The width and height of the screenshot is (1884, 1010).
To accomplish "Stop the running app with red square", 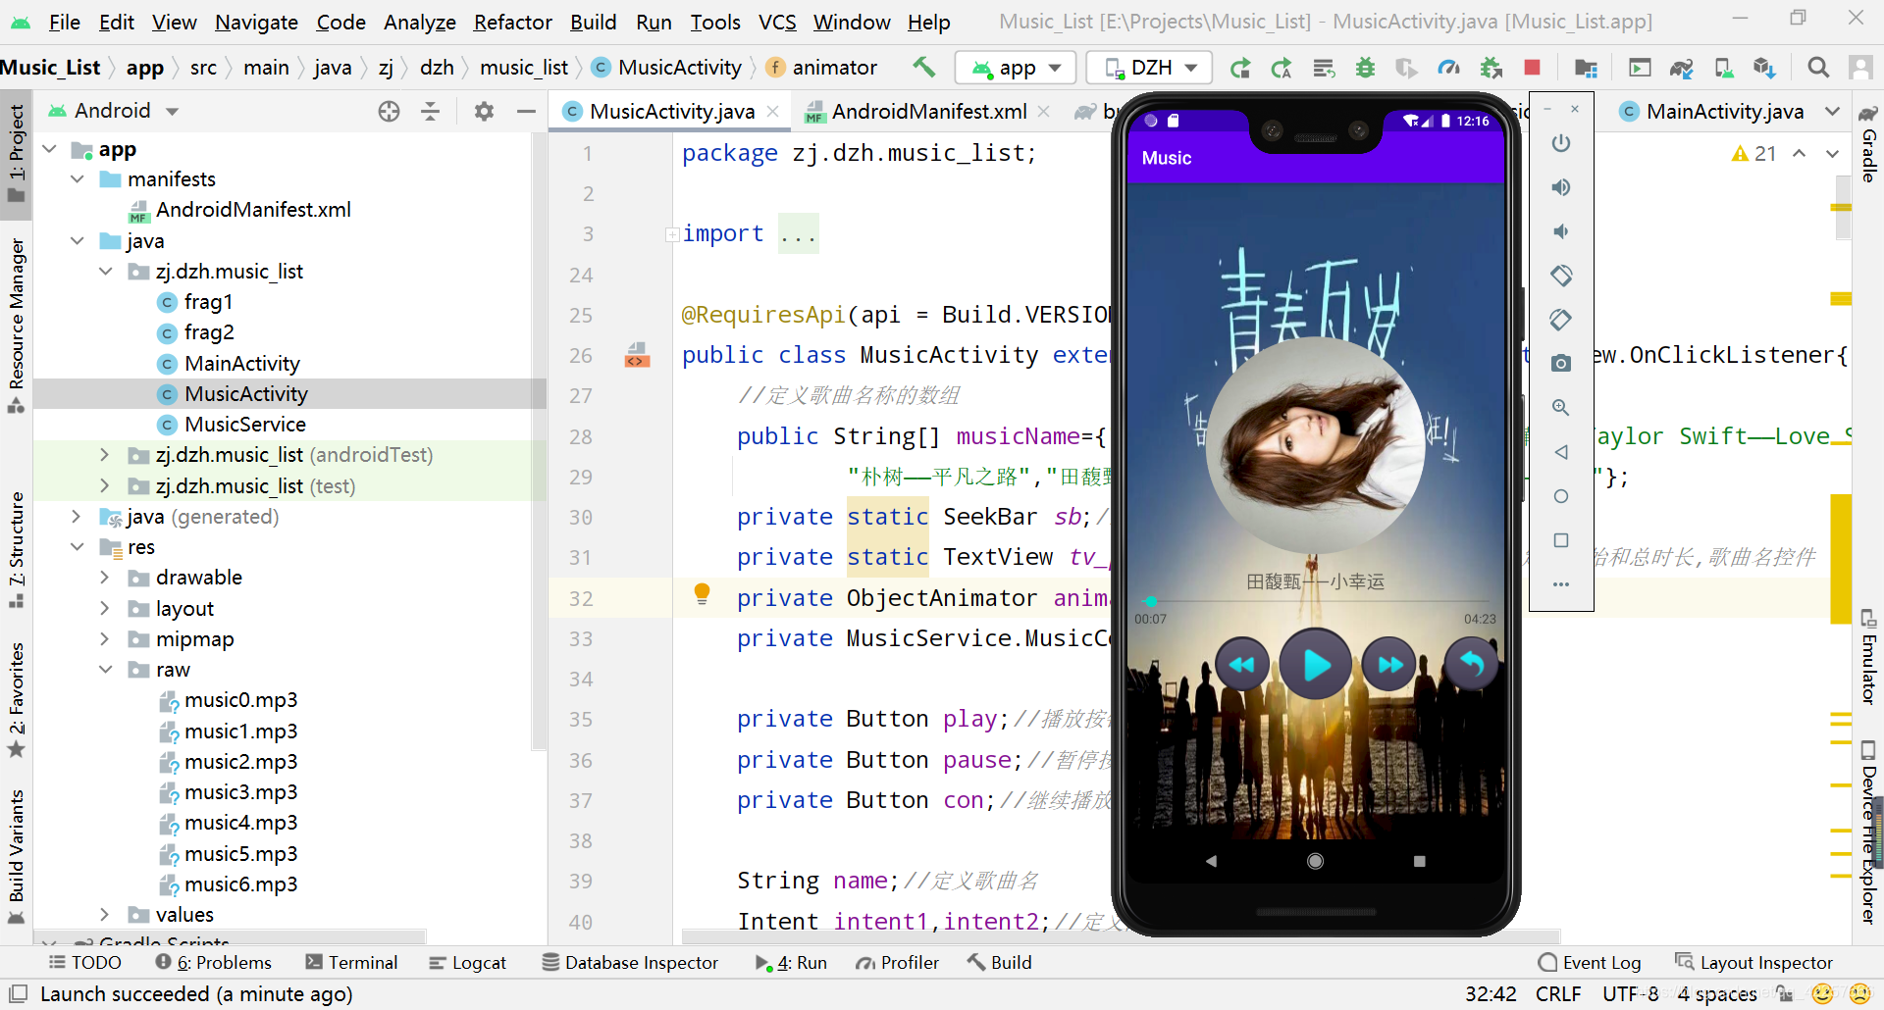I will click(1532, 68).
